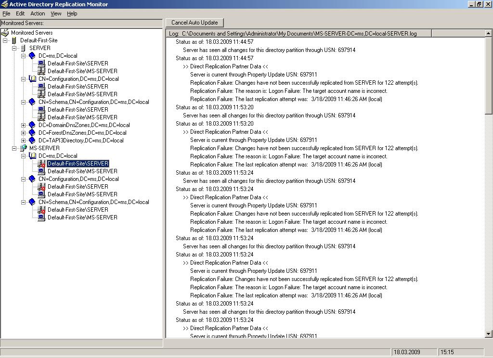The image size is (493, 358).
Task: Collapse the MS-SERVER node
Action: click(14, 148)
